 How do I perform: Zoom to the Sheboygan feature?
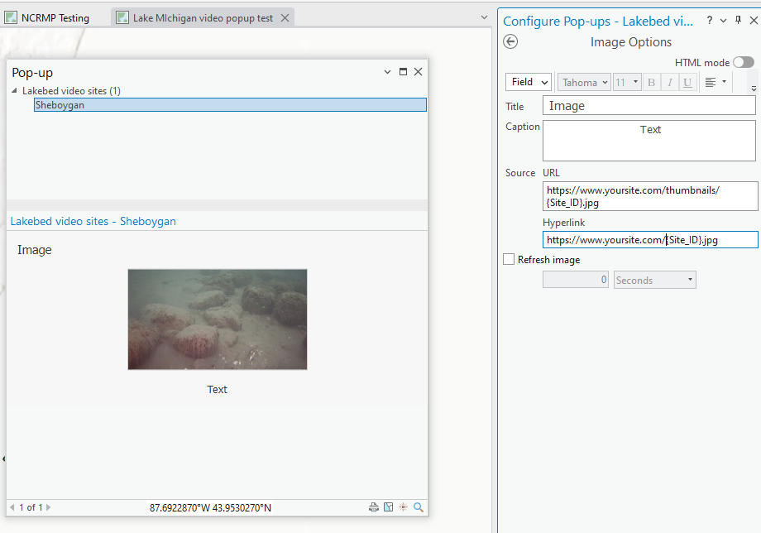click(418, 507)
